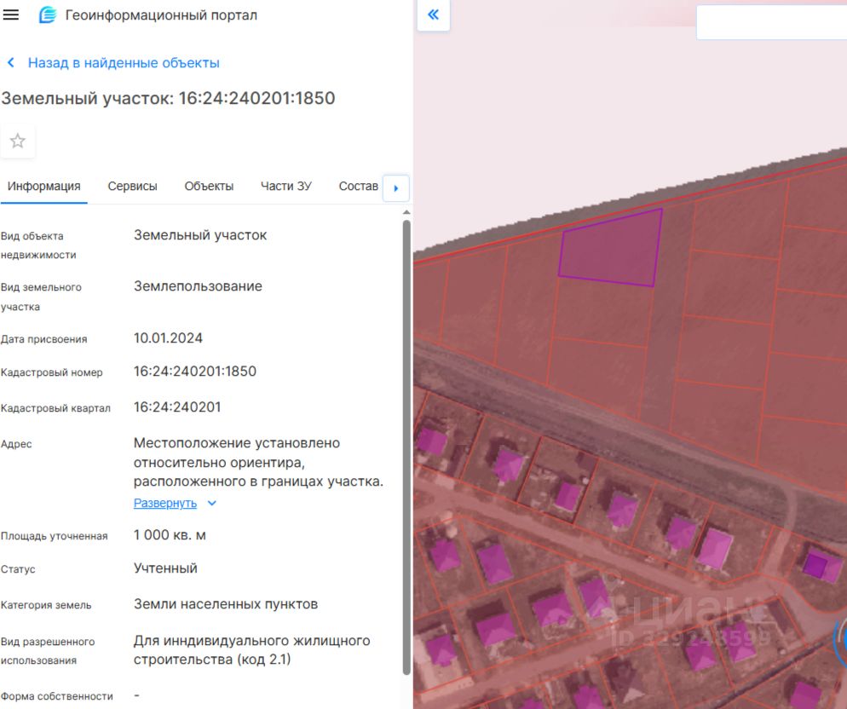Click Земли населенных пунктов value
This screenshot has width=847, height=709.
tap(226, 604)
